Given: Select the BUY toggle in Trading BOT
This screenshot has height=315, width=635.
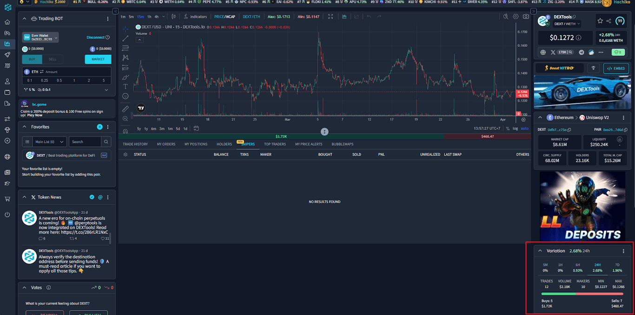Looking at the screenshot, I should tap(32, 59).
